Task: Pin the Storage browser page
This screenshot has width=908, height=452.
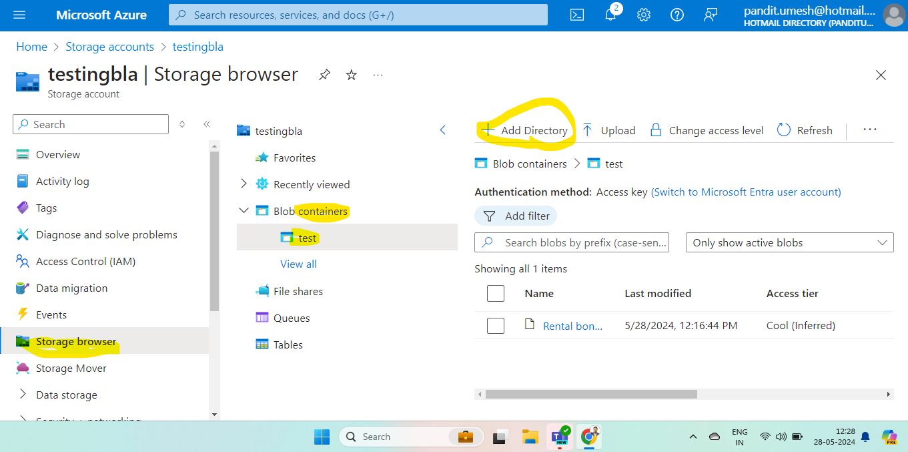Action: tap(324, 75)
